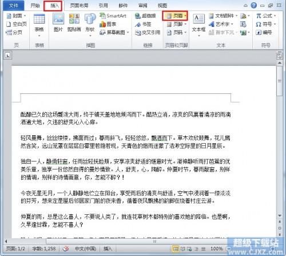Image resolution: width=286 pixels, height=256 pixels.
Task: Click paragraph starting 今夜无星无月
Action: point(125,197)
